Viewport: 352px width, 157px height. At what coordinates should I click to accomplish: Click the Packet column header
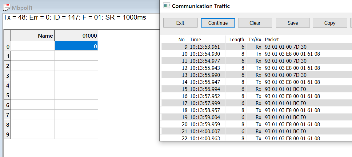coord(272,39)
